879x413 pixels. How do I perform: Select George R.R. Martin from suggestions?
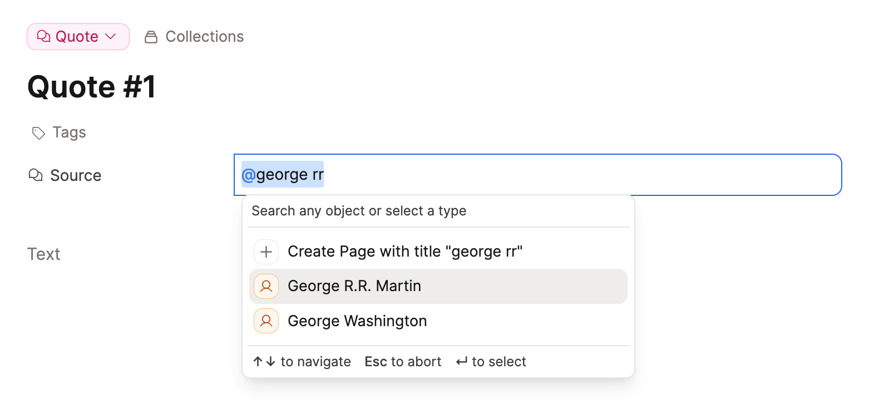pyautogui.click(x=354, y=286)
